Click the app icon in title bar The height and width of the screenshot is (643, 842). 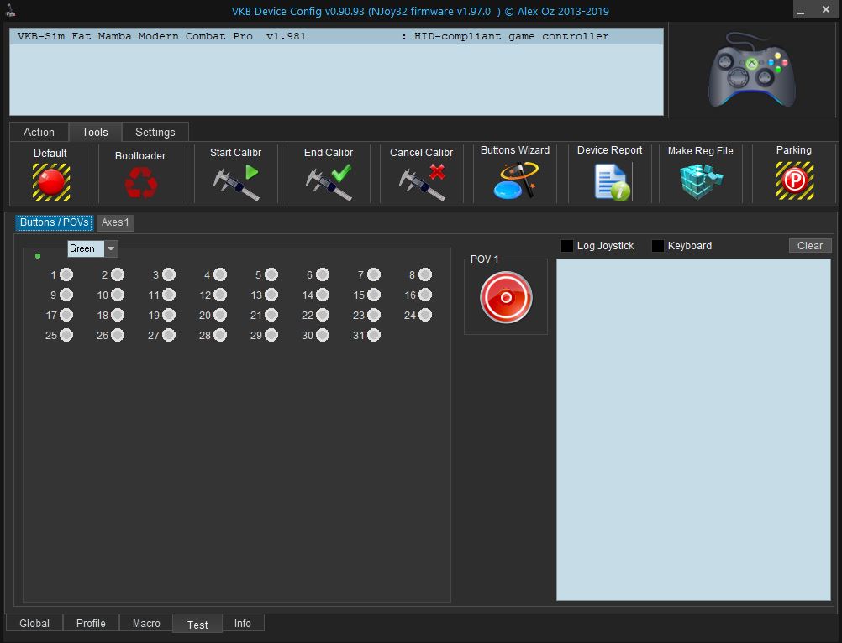tap(10, 10)
